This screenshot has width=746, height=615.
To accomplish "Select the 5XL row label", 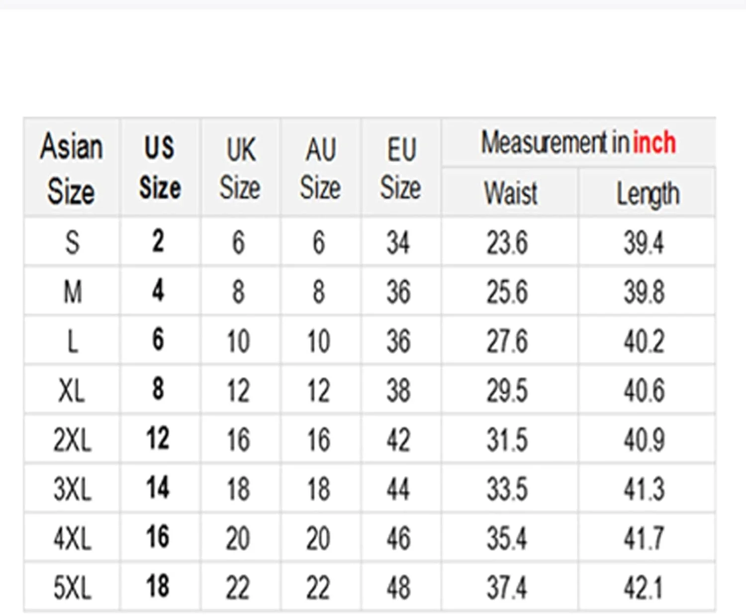I will (73, 588).
